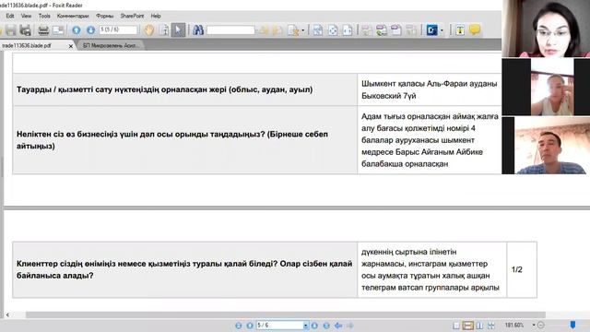Open the SharePoint menu
Viewport: 590px width, 332px height.
click(132, 16)
